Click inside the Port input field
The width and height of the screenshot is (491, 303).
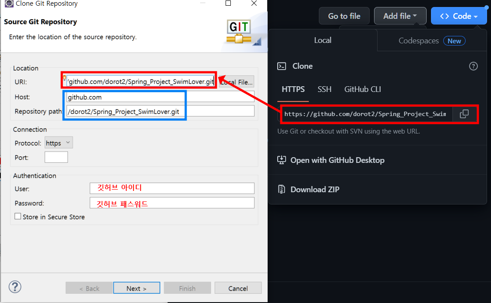56,157
